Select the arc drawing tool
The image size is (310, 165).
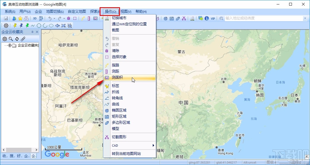tap(45, 26)
